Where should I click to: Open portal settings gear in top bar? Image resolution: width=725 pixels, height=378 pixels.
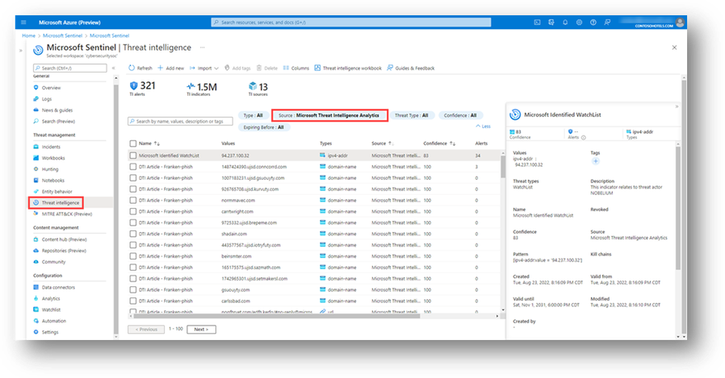pyautogui.click(x=579, y=22)
